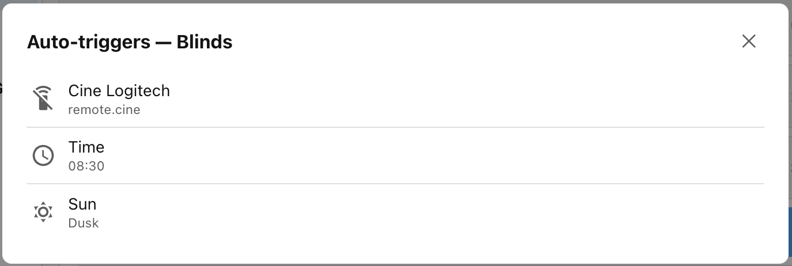Select the Dusk sun event label

click(x=84, y=223)
